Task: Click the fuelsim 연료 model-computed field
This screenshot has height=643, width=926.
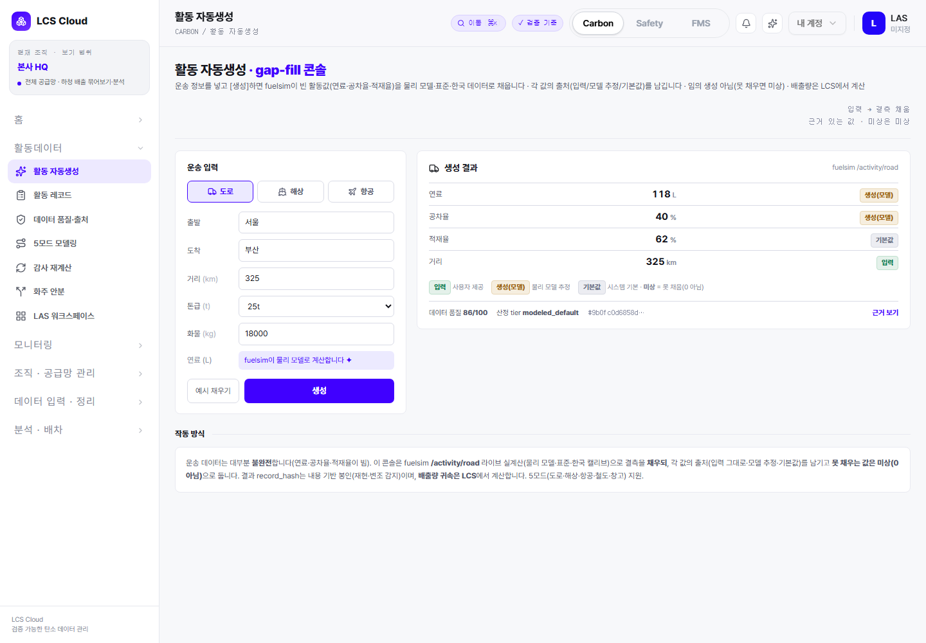Action: click(316, 361)
